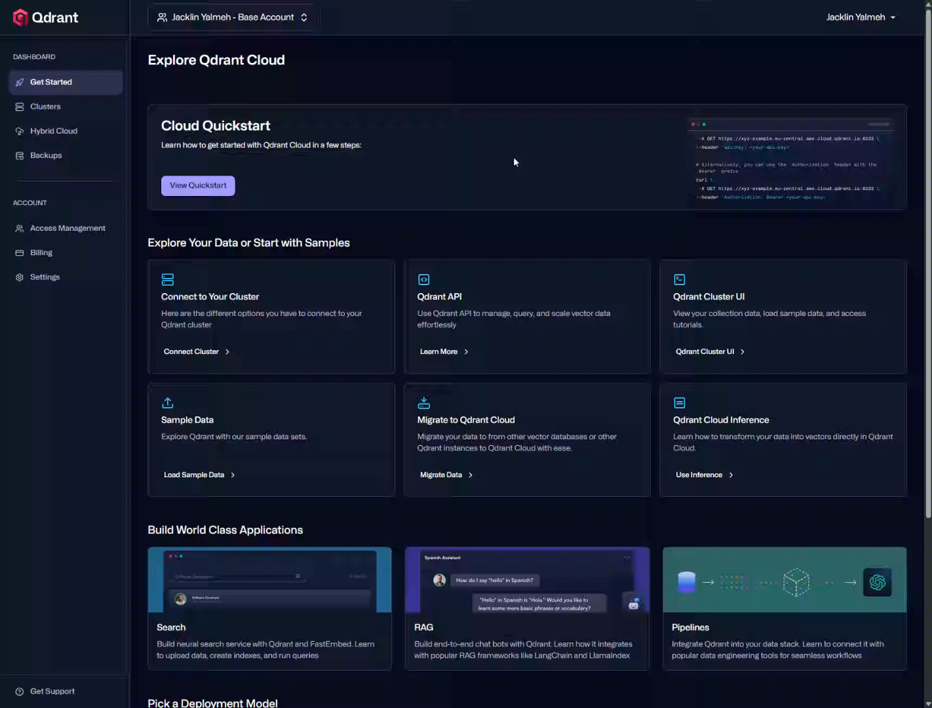Screen dimensions: 932x708
Task: Open Settings from the sidebar
Action: tap(66, 277)
